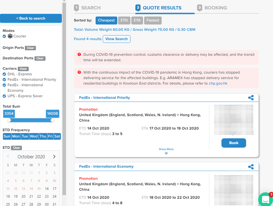The width and height of the screenshot is (273, 206).
Task: Uncheck FedEx - International Priority carrier
Action: point(4,80)
